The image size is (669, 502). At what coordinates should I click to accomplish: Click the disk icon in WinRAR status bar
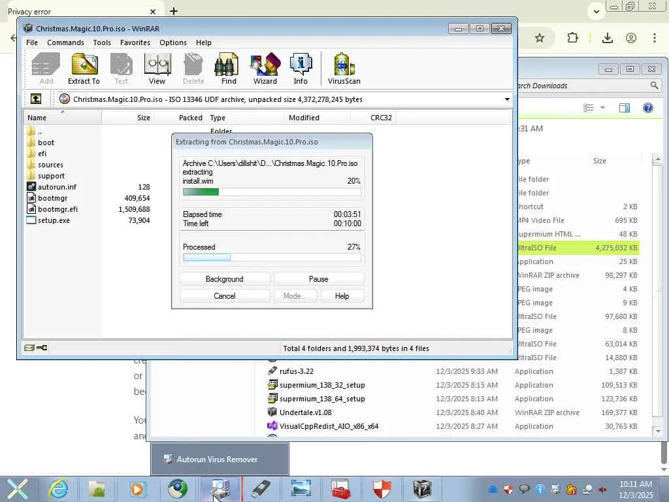29,348
